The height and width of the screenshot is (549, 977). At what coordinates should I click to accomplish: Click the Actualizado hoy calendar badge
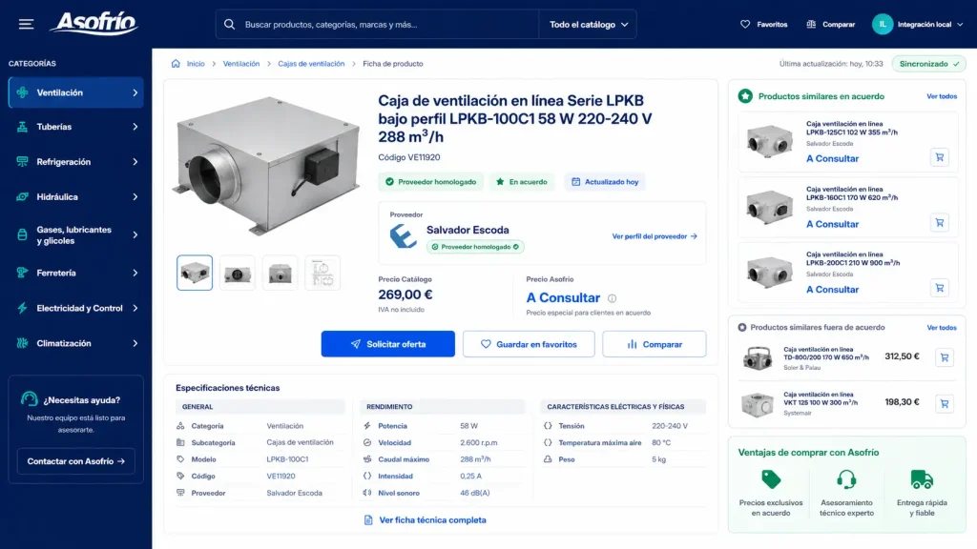(x=605, y=182)
